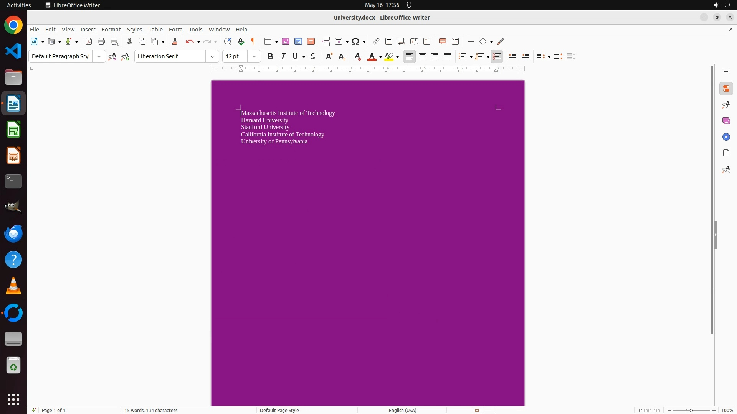Click the Export as PDF icon
737x414 pixels.
click(89, 42)
